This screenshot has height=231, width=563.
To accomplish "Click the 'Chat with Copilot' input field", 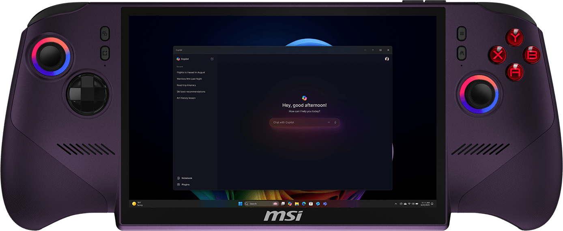I will click(x=304, y=122).
